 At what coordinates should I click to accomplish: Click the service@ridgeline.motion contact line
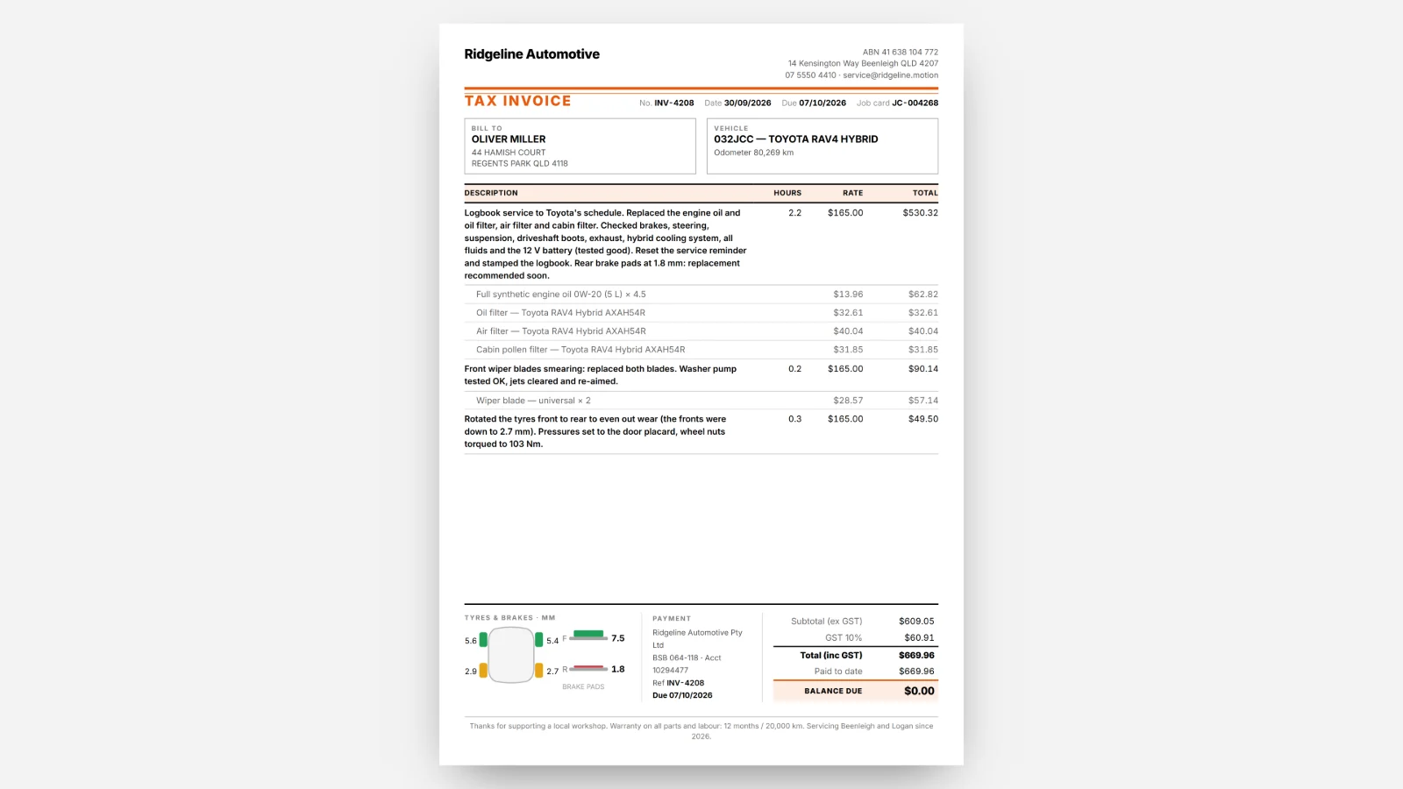(x=891, y=75)
